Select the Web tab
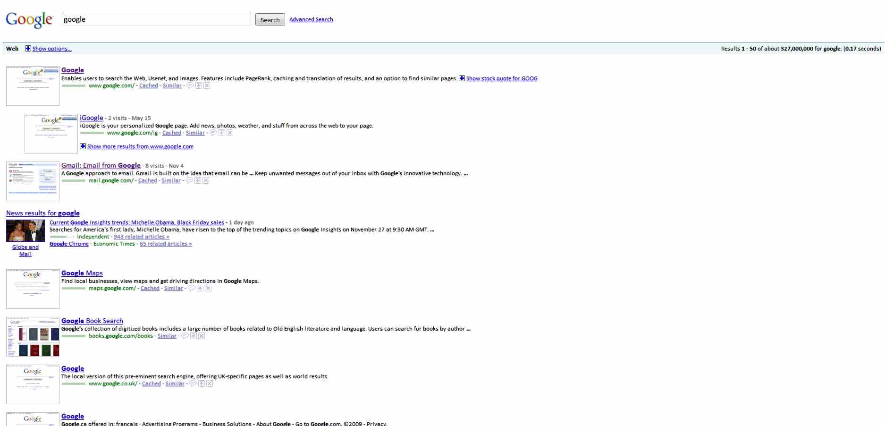The image size is (885, 426). [x=12, y=48]
